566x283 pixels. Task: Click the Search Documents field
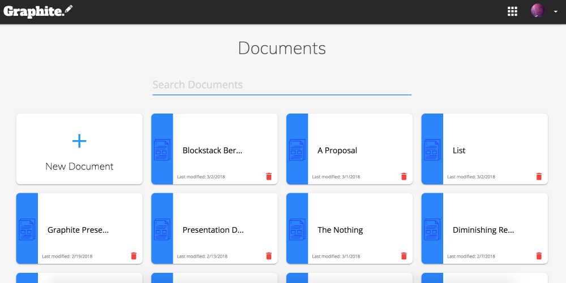(x=281, y=85)
